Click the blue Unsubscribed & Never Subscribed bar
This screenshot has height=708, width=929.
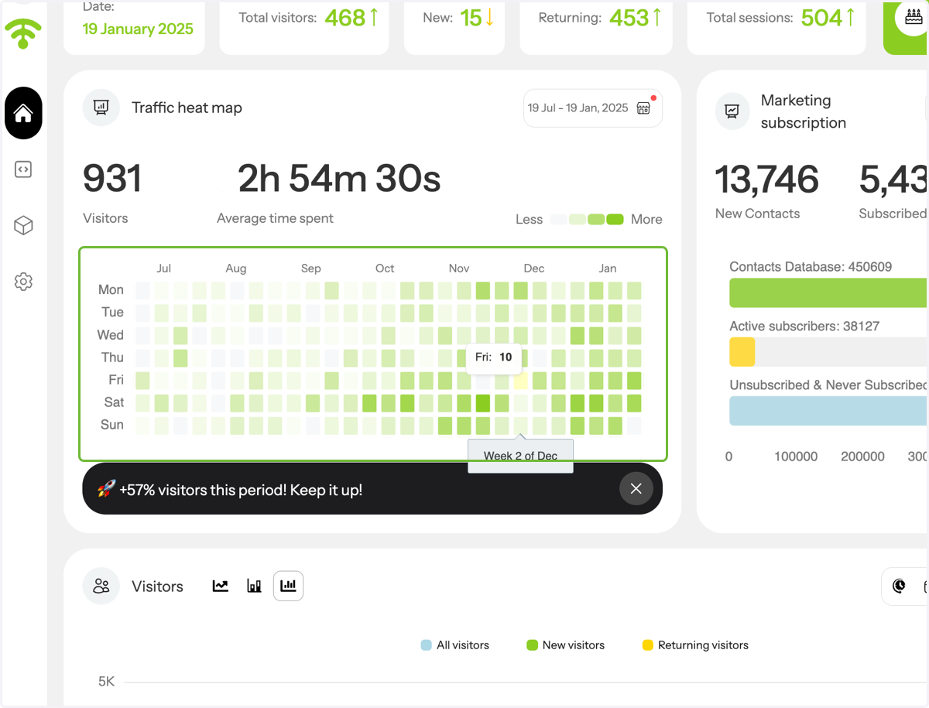pyautogui.click(x=828, y=411)
